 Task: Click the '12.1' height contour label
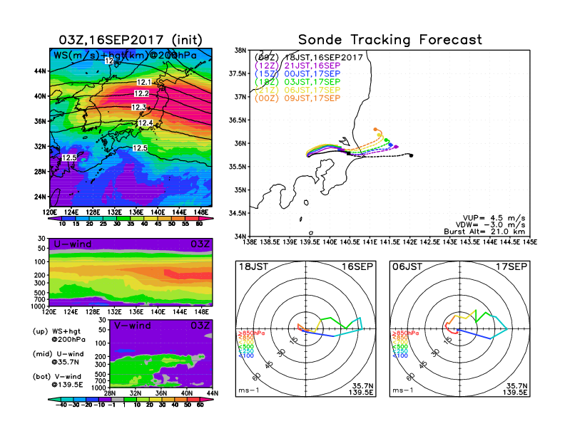(x=144, y=83)
